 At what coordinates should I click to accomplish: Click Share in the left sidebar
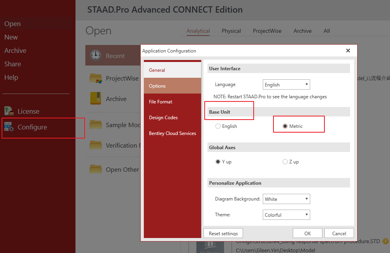(12, 64)
